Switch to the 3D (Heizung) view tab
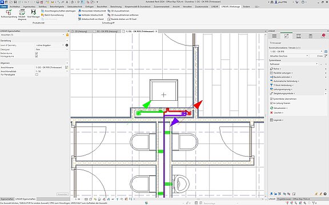The height and width of the screenshot is (205, 329). tap(81, 31)
